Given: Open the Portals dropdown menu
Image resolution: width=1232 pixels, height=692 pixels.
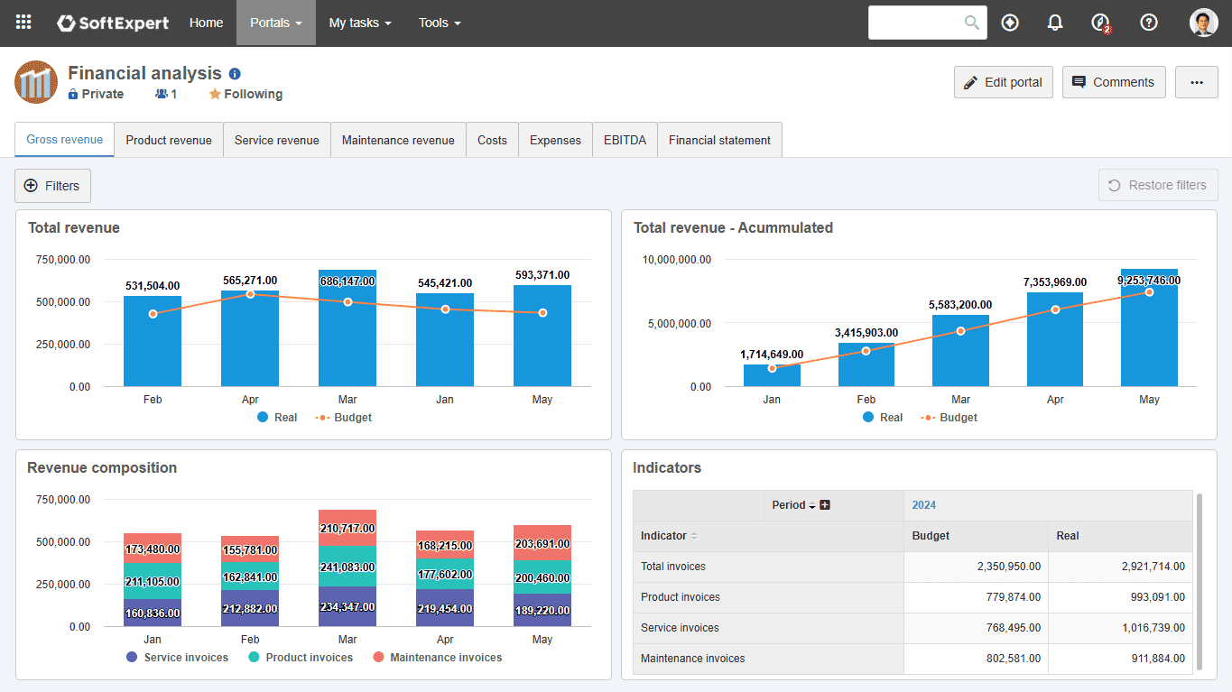Looking at the screenshot, I should pyautogui.click(x=276, y=23).
